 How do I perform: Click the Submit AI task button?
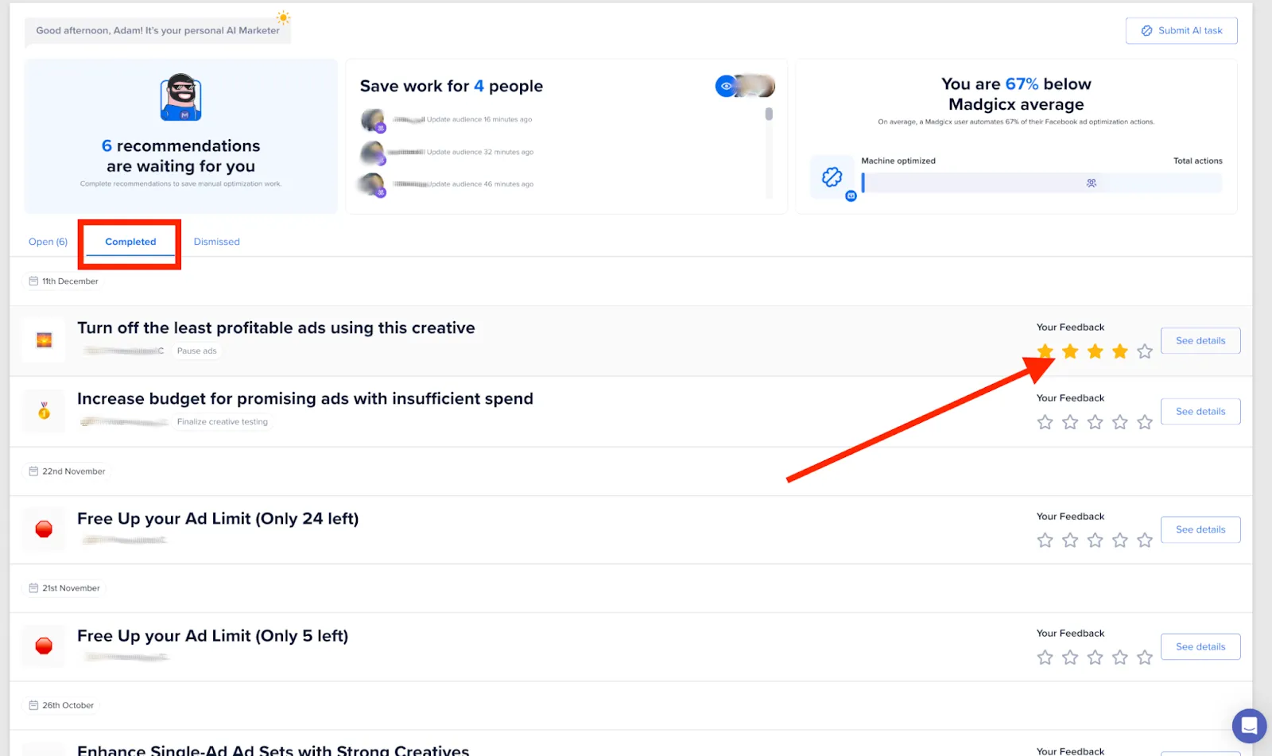point(1181,31)
